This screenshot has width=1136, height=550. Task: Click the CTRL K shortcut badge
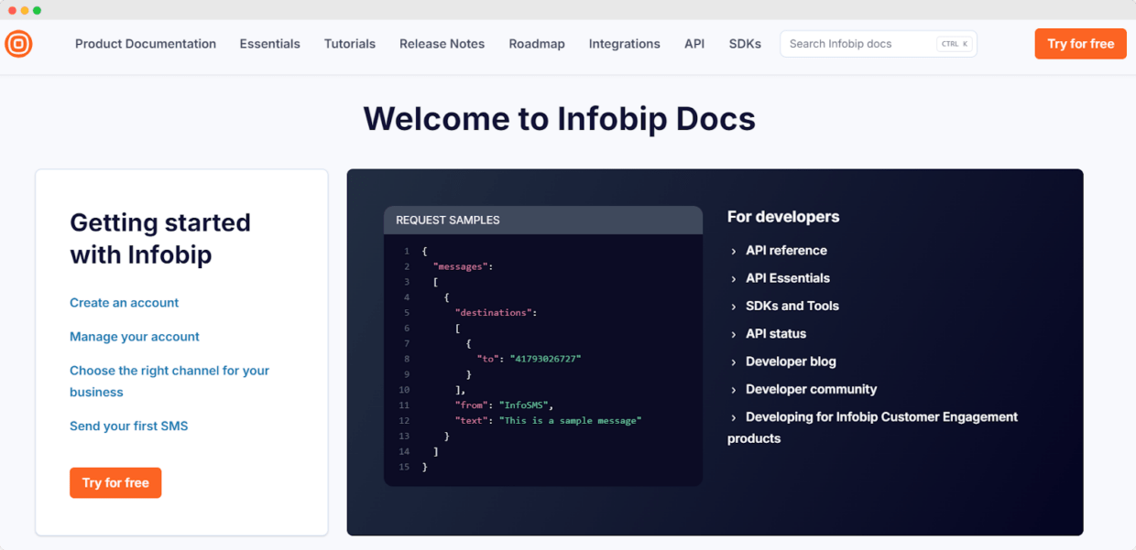coord(955,44)
